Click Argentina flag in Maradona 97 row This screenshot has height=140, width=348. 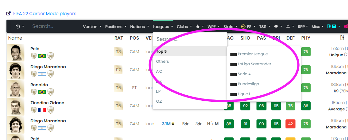point(42,74)
